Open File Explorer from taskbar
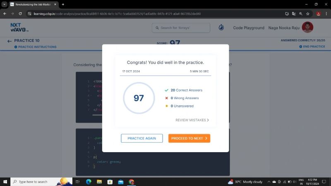Viewport: 331px width, 186px height. coord(99,181)
